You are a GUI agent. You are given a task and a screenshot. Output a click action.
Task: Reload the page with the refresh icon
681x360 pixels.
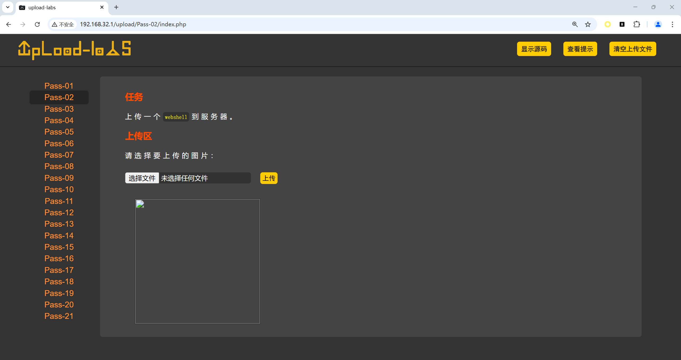[x=37, y=24]
